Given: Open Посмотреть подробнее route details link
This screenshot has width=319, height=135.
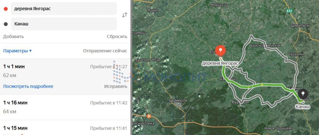Looking at the screenshot, I should coord(28,86).
